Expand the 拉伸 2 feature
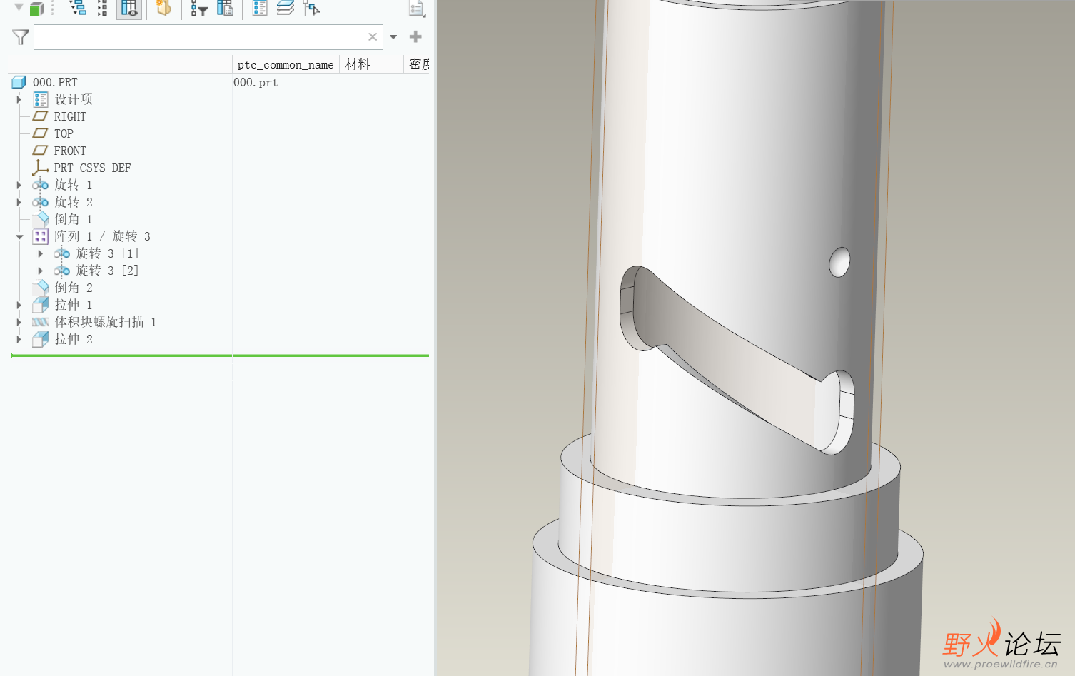Viewport: 1075px width, 676px height. pos(19,339)
